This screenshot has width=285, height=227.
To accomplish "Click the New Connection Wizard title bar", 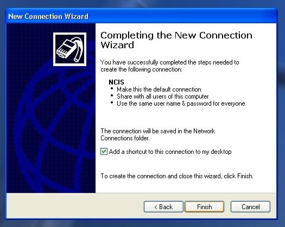I will (141, 16).
